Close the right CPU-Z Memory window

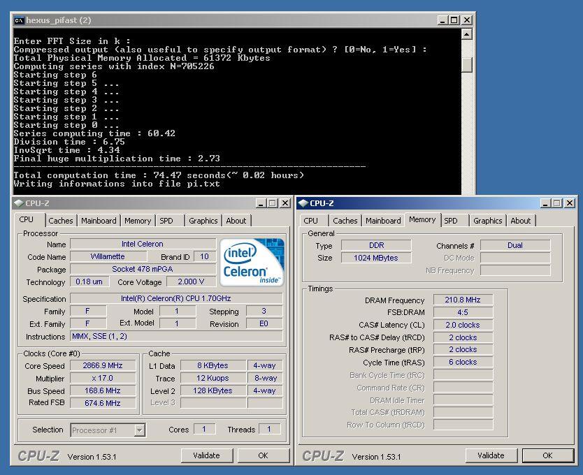(569, 203)
